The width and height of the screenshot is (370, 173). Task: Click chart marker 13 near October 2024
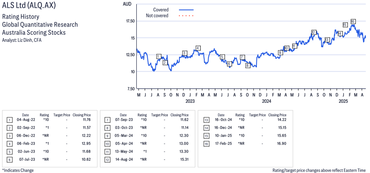tap(327, 40)
